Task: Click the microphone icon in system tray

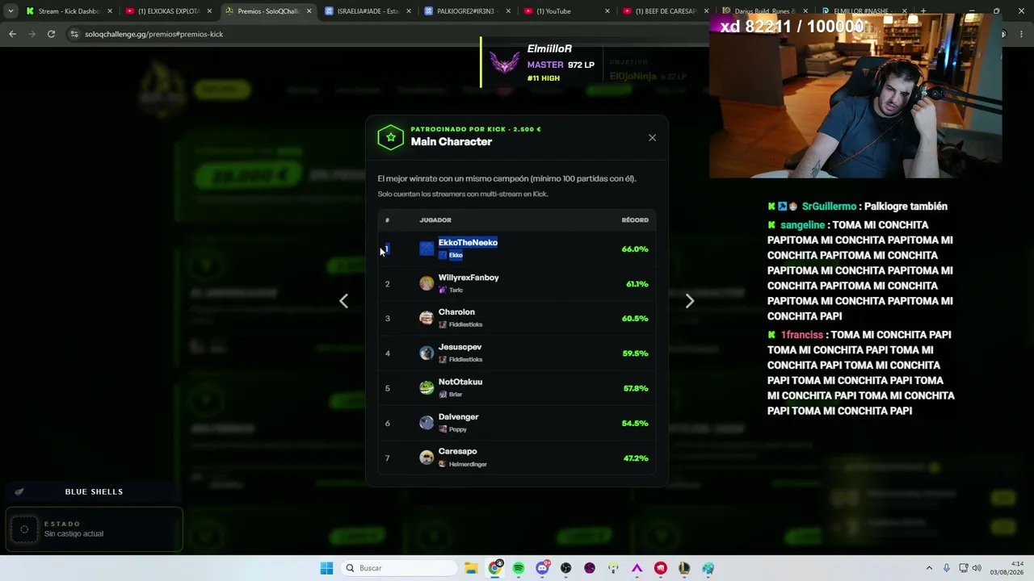Action: coord(947,568)
